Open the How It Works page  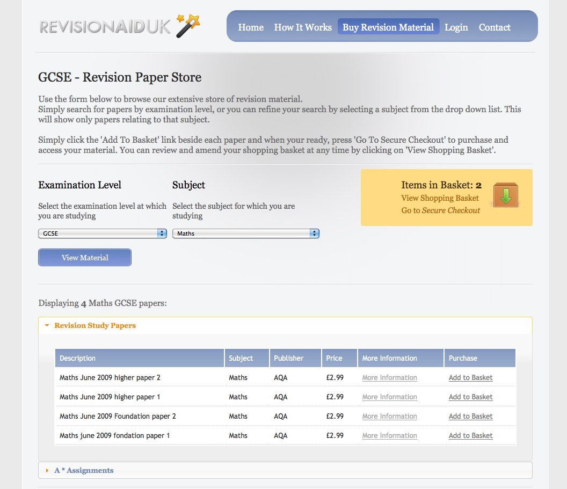[303, 27]
